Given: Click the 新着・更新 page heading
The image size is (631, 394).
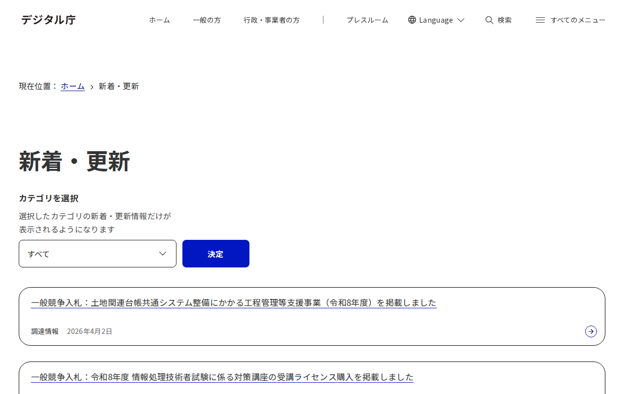Looking at the screenshot, I should (x=74, y=162).
